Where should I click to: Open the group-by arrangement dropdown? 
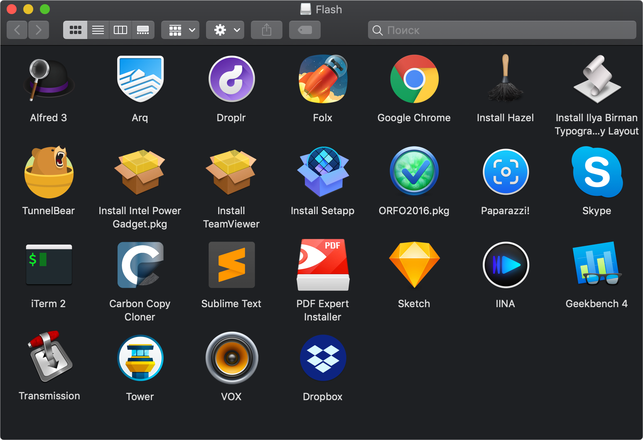tap(180, 30)
